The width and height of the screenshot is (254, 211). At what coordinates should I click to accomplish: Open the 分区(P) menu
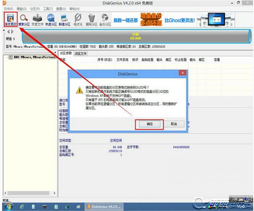pos(35,9)
